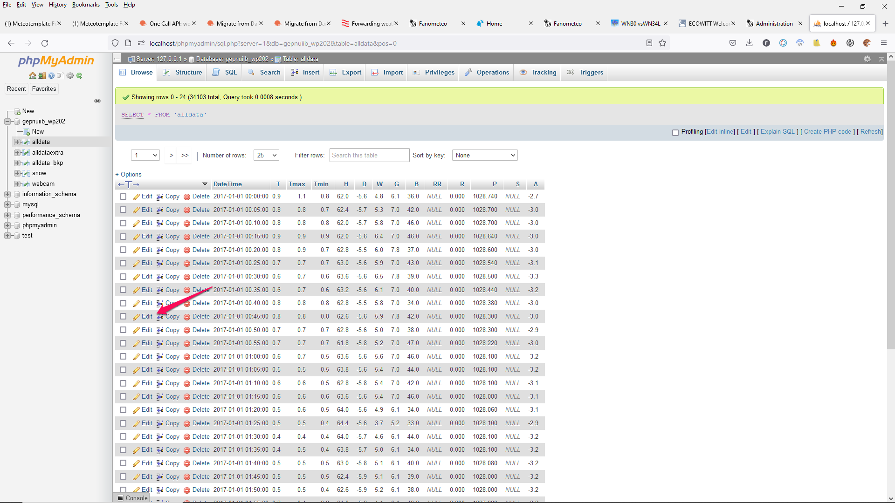Viewport: 895px width, 503px height.
Task: Open the Bookmarks menu
Action: pyautogui.click(x=86, y=5)
